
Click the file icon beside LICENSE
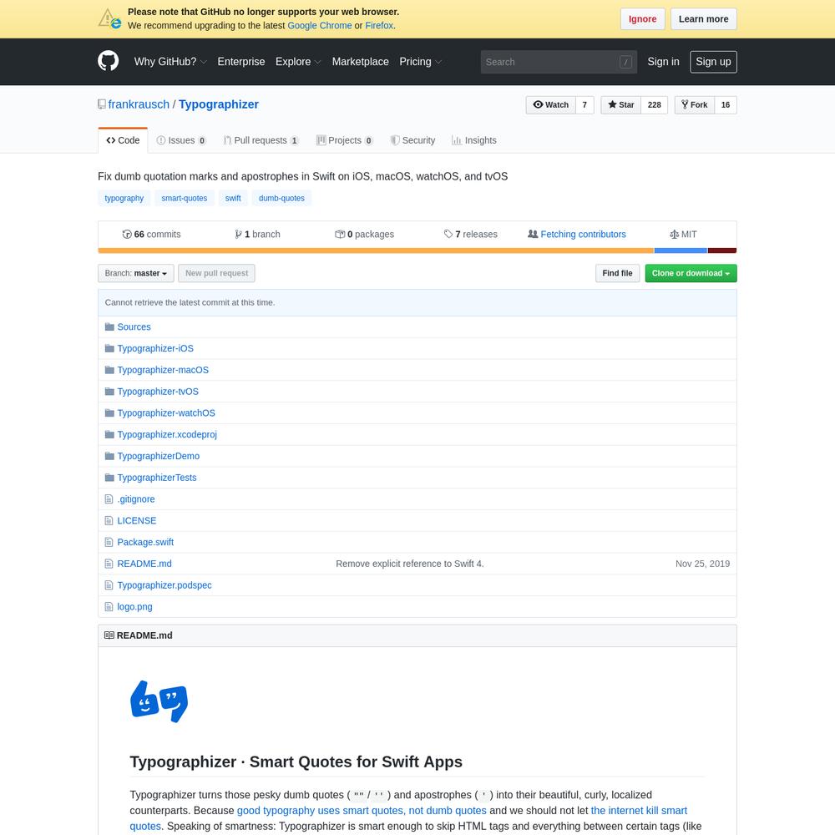109,521
